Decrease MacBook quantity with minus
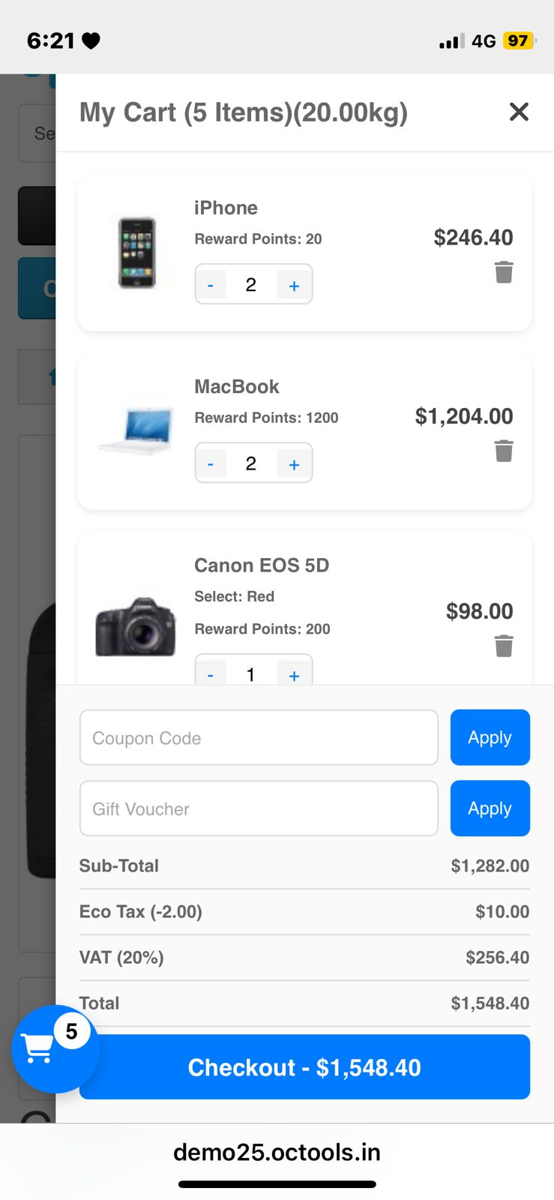The width and height of the screenshot is (554, 1200). coord(211,464)
